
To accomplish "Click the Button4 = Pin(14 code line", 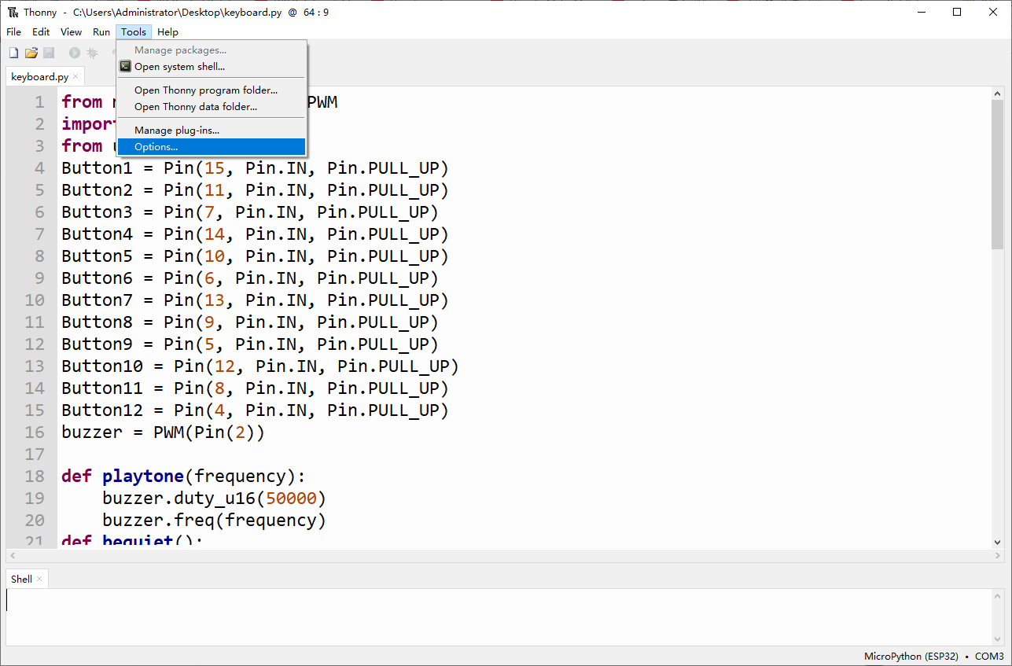I will coord(255,234).
